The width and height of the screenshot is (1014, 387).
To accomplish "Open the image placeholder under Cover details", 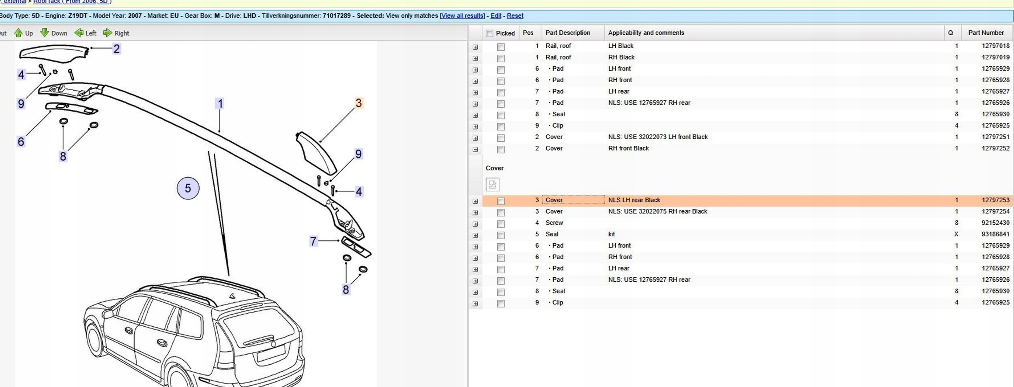I will [492, 185].
